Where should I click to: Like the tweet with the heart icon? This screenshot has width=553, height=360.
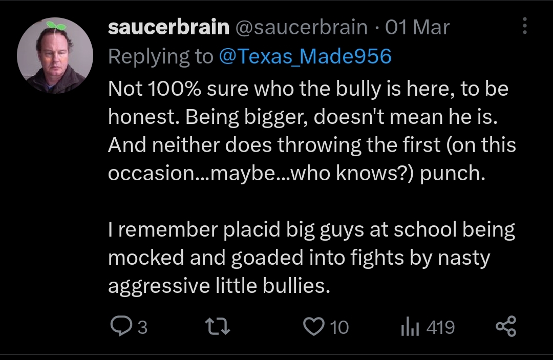coord(314,327)
